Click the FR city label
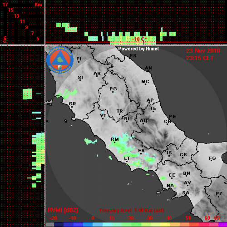 click(x=141, y=151)
